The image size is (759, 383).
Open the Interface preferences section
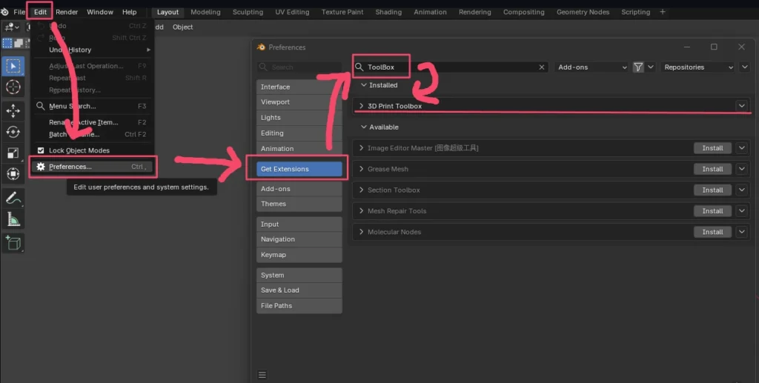[x=299, y=87]
